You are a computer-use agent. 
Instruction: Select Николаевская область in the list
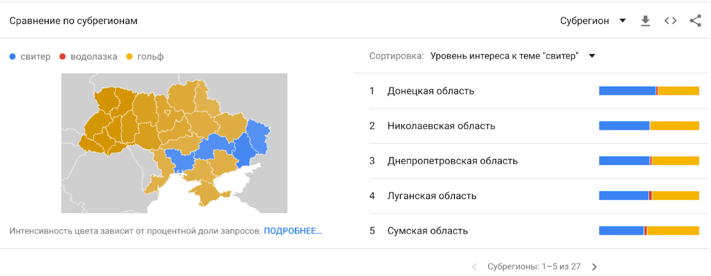pyautogui.click(x=441, y=126)
